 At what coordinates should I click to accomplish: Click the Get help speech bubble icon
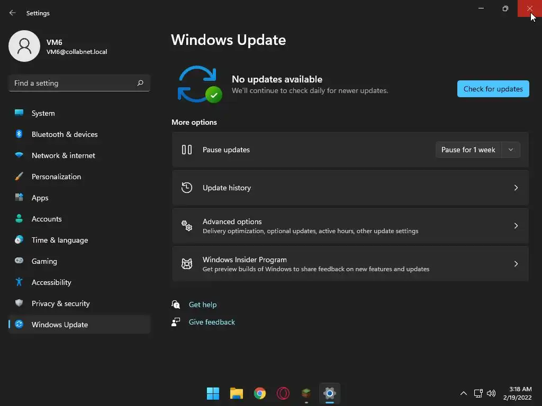point(176,304)
